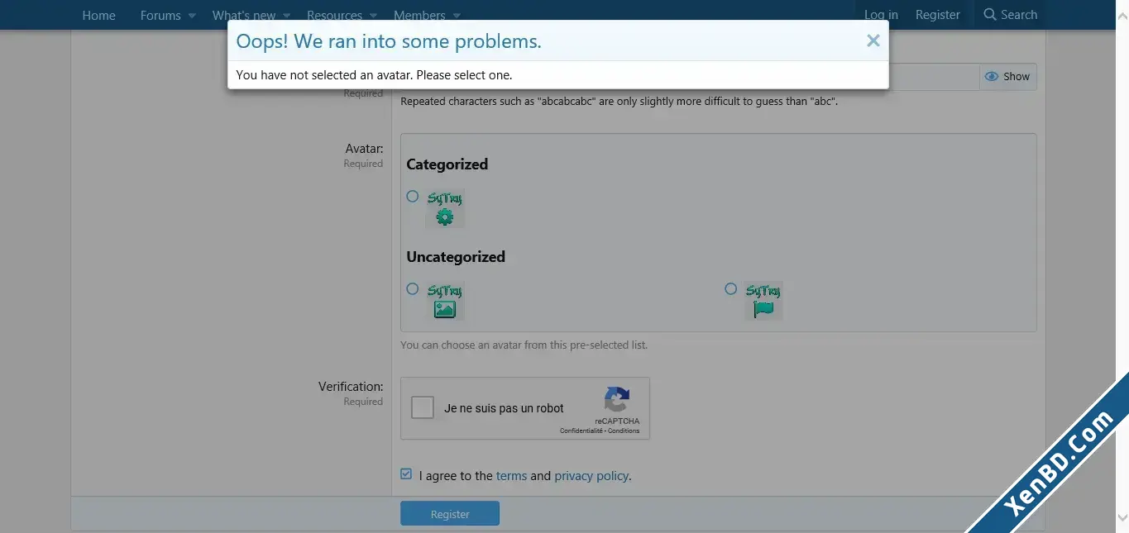Check the reCAPTCHA 'Je ne suis pas un robot' box
The height and width of the screenshot is (533, 1129).
[423, 407]
